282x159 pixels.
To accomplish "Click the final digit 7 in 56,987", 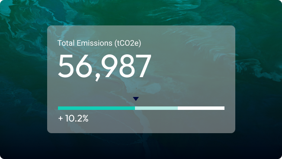I will click(x=143, y=66).
